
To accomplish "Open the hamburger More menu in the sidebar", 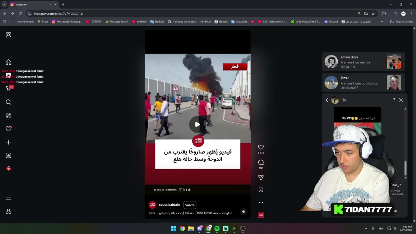I will click(8, 198).
